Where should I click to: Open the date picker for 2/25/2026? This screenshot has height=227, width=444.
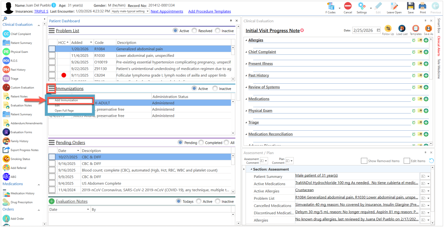378,30
